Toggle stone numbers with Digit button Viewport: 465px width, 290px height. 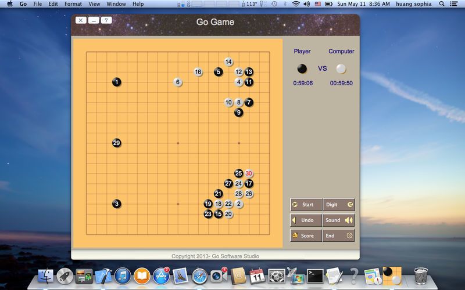point(338,205)
